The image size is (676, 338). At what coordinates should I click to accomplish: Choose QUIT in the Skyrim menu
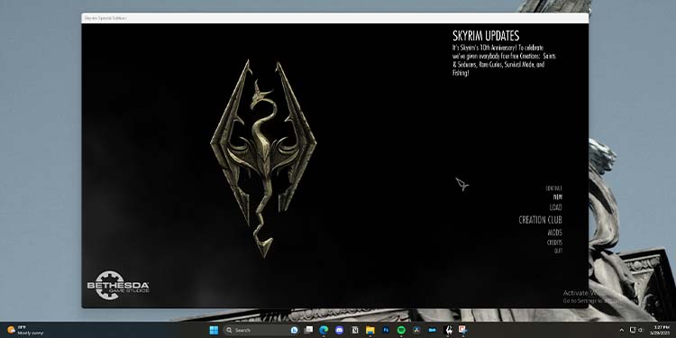[x=558, y=251]
